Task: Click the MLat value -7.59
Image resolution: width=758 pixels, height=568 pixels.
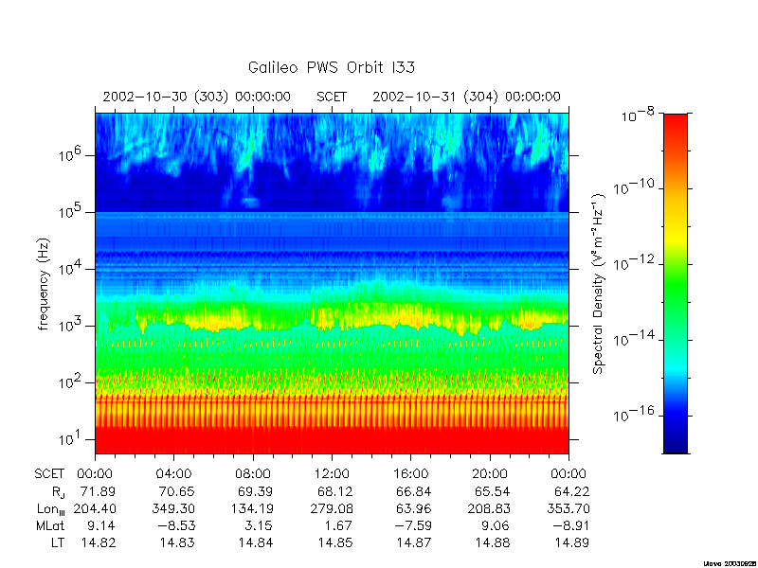Action: click(413, 525)
